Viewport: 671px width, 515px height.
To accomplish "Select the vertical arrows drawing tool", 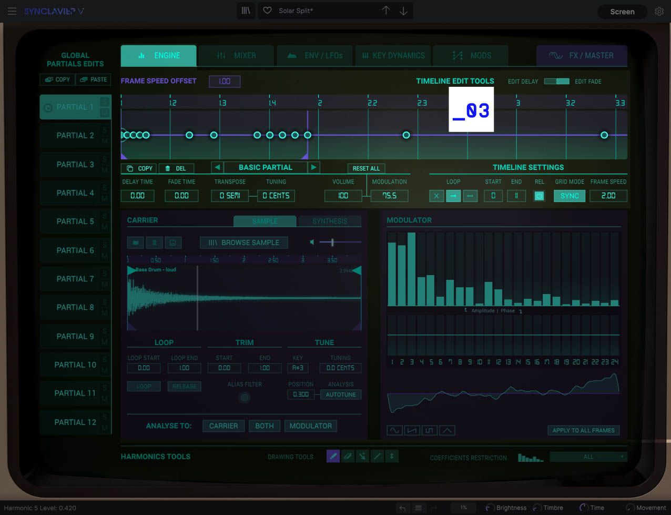I will pyautogui.click(x=392, y=457).
